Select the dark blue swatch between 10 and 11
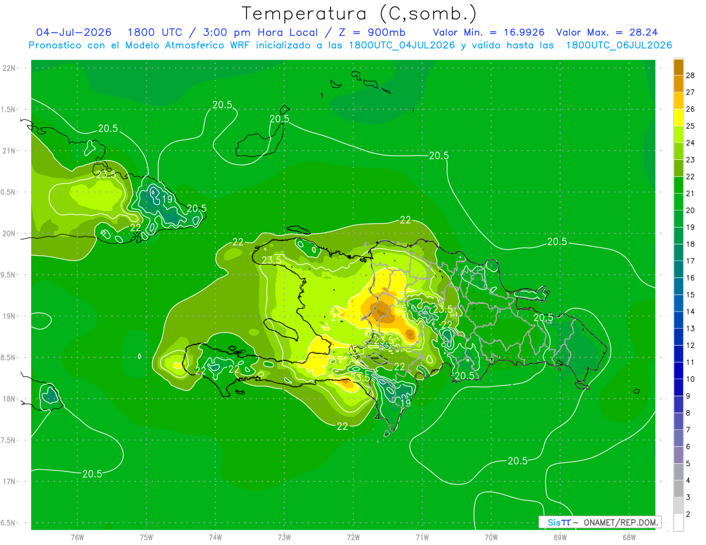 point(678,370)
